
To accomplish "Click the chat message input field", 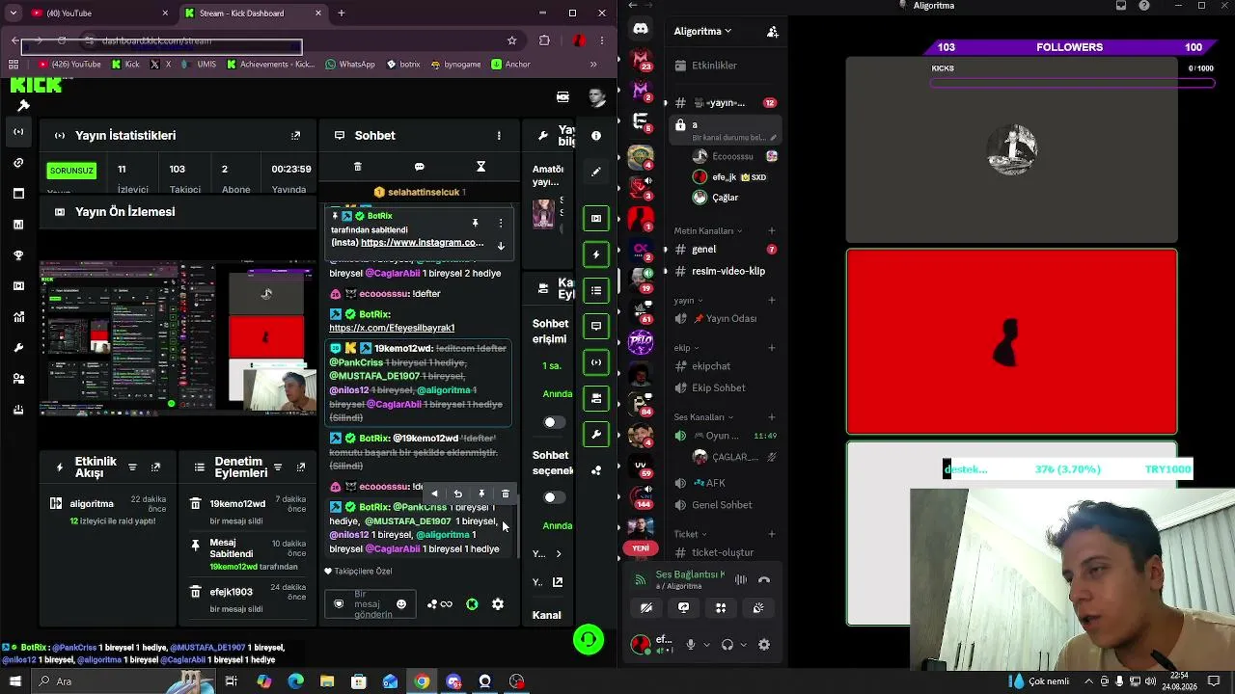I will point(370,604).
